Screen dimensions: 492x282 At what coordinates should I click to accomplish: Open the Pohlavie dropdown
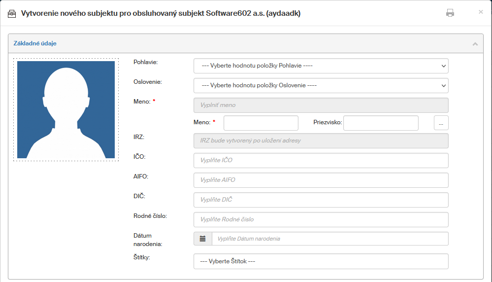[321, 66]
